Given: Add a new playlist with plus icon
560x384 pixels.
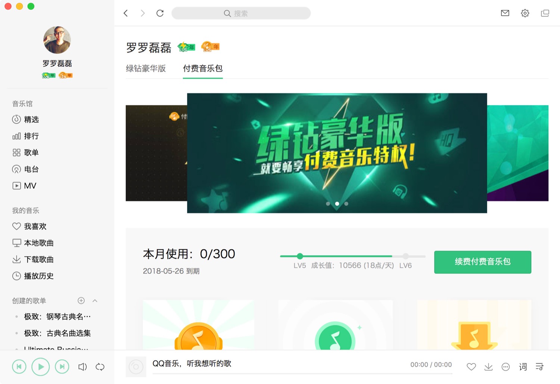Looking at the screenshot, I should click(x=81, y=301).
